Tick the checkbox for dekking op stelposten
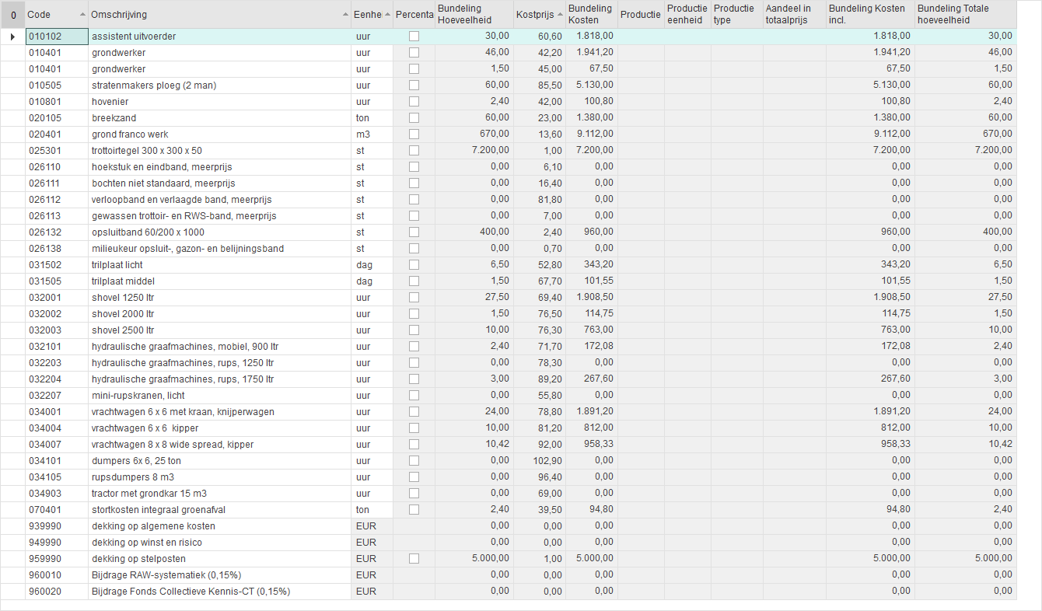 point(414,559)
